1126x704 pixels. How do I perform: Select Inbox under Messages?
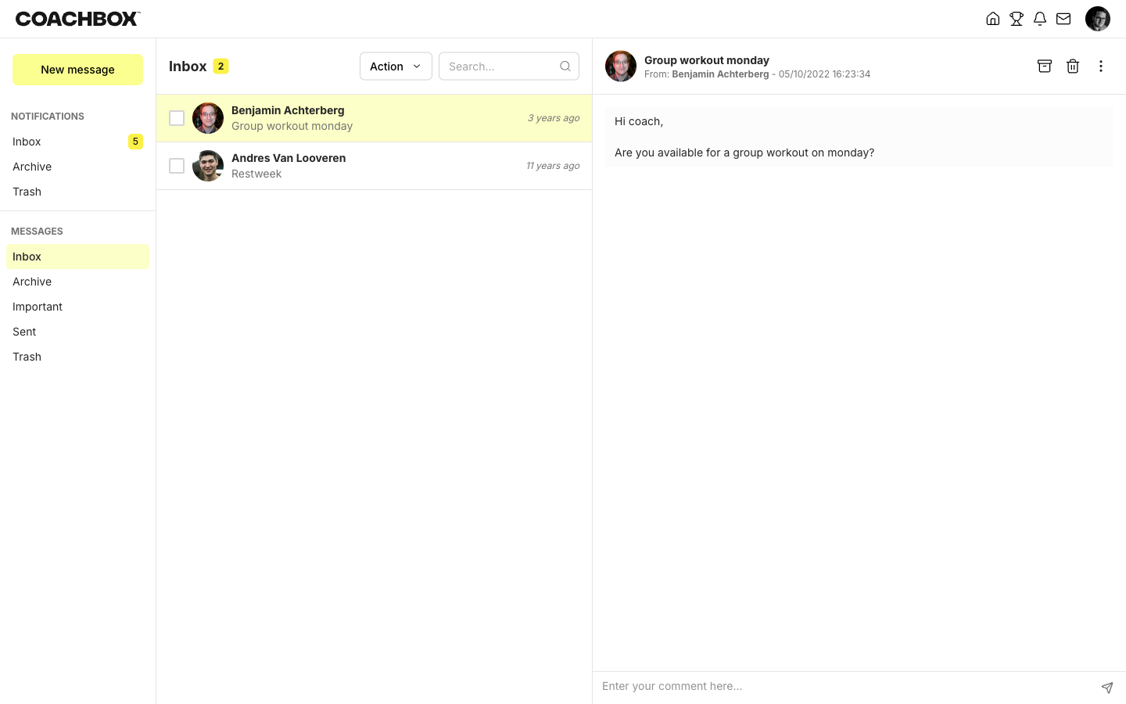coord(78,257)
